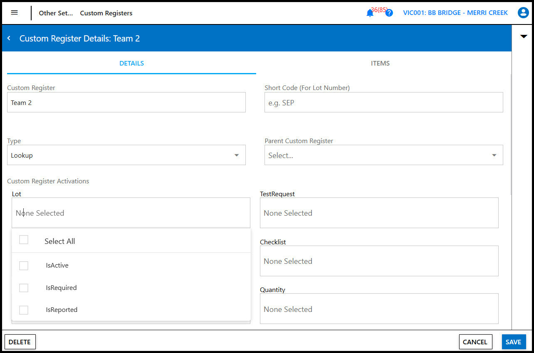This screenshot has height=353, width=534.
Task: Click the blue help question mark icon
Action: click(x=389, y=13)
